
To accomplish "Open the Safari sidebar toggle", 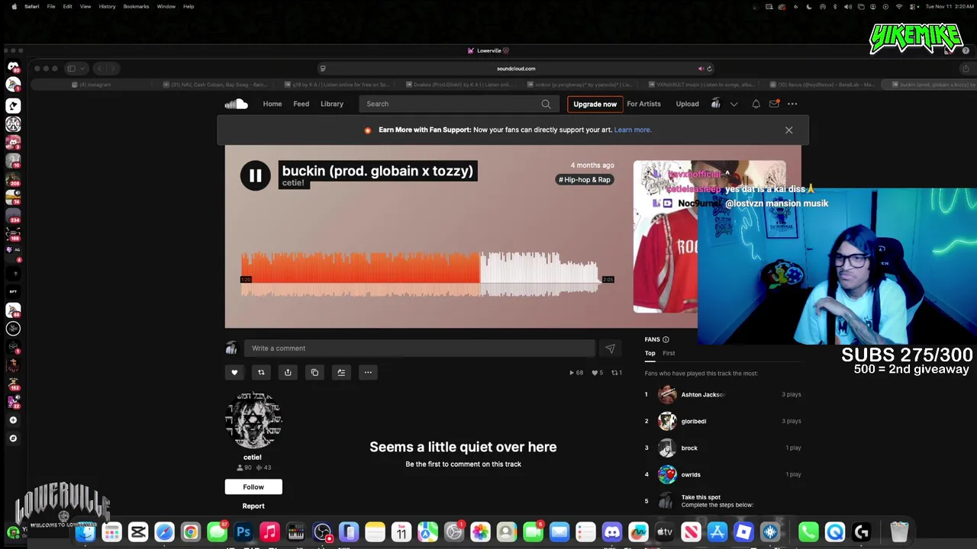I will [x=71, y=69].
